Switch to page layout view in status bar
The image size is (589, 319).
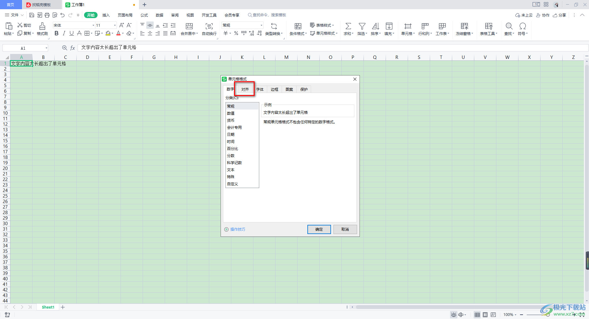coord(485,315)
